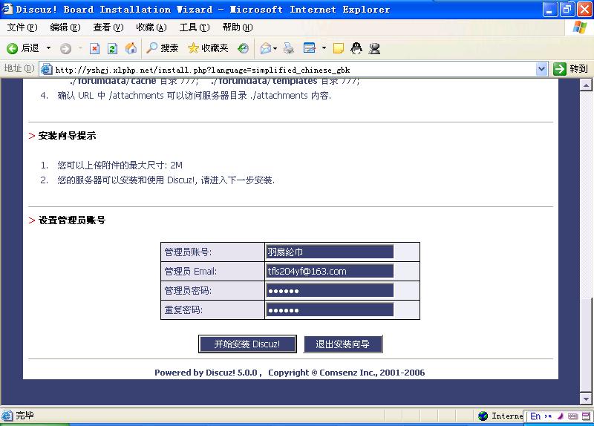Viewport: 594px width, 426px height.
Task: Click the 管理员账号 username field
Action: (330, 252)
